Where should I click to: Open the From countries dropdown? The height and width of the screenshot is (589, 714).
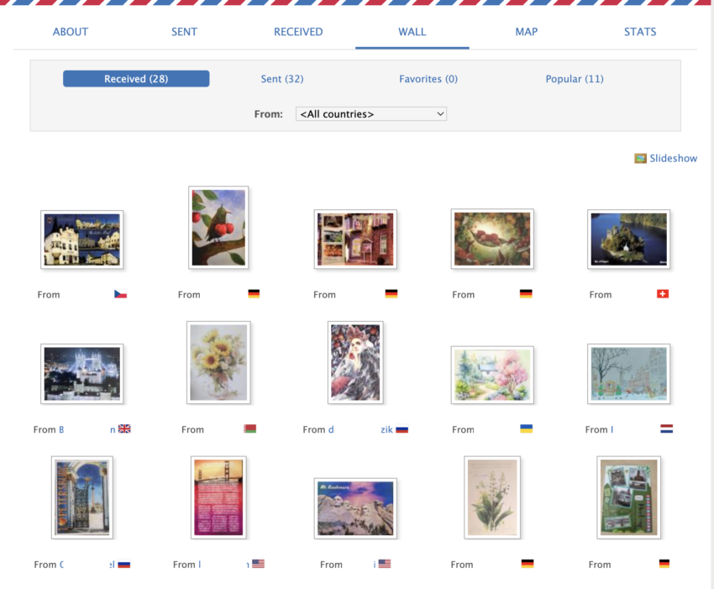coord(370,114)
